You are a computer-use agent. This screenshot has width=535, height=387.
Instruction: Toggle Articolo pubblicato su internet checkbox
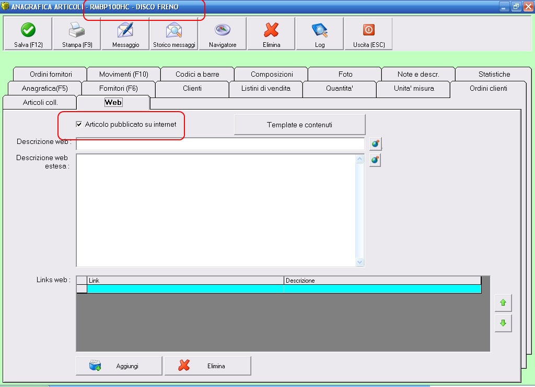click(x=79, y=124)
